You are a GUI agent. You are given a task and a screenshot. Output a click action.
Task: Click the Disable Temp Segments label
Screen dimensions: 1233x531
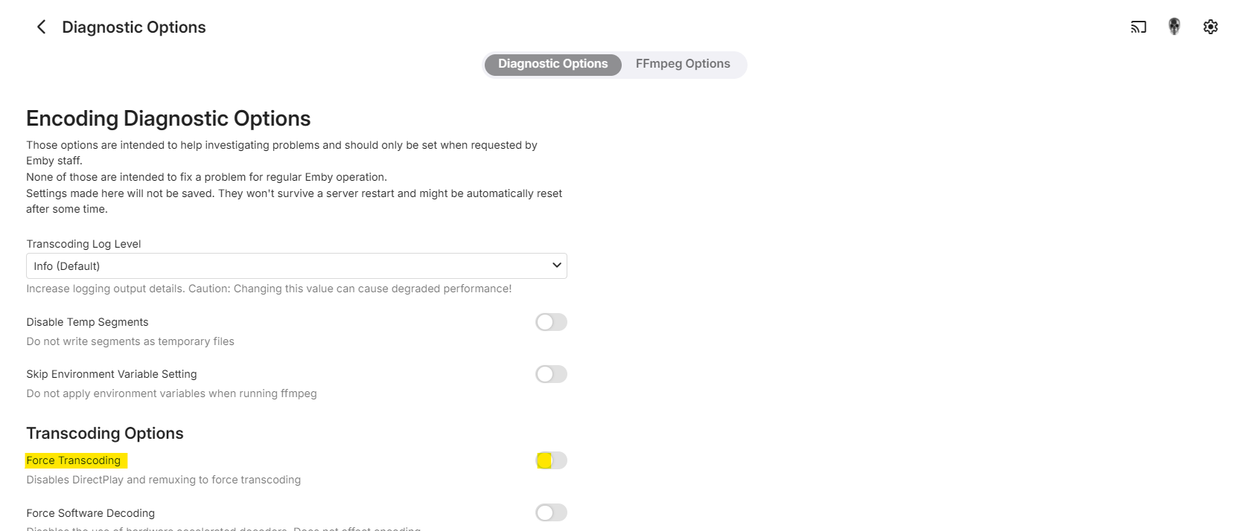(x=87, y=322)
